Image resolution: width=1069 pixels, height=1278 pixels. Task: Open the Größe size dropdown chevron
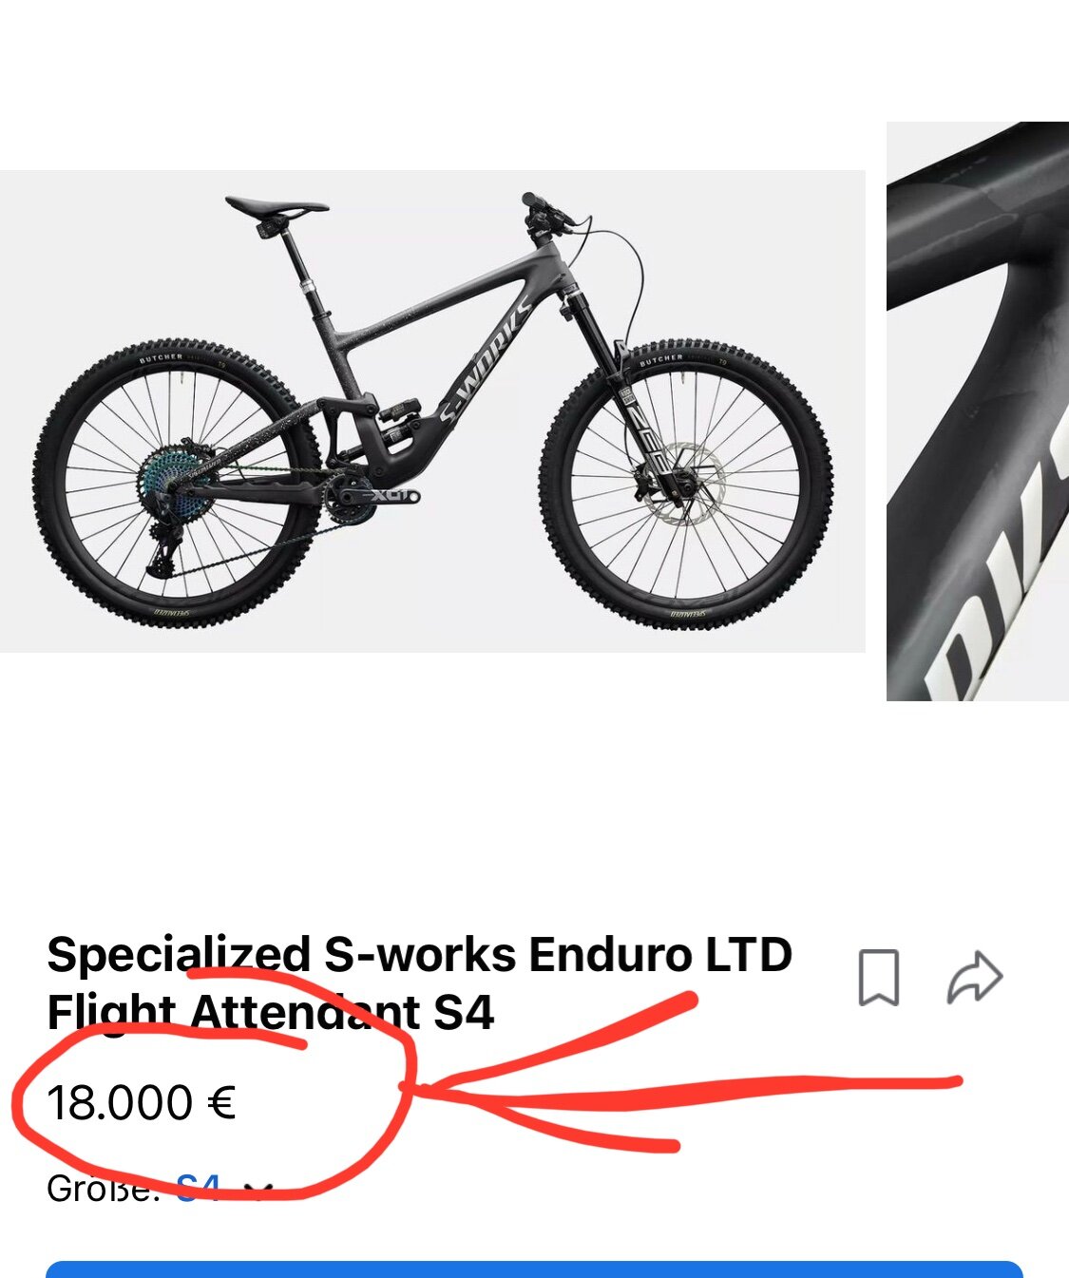[x=258, y=1189]
